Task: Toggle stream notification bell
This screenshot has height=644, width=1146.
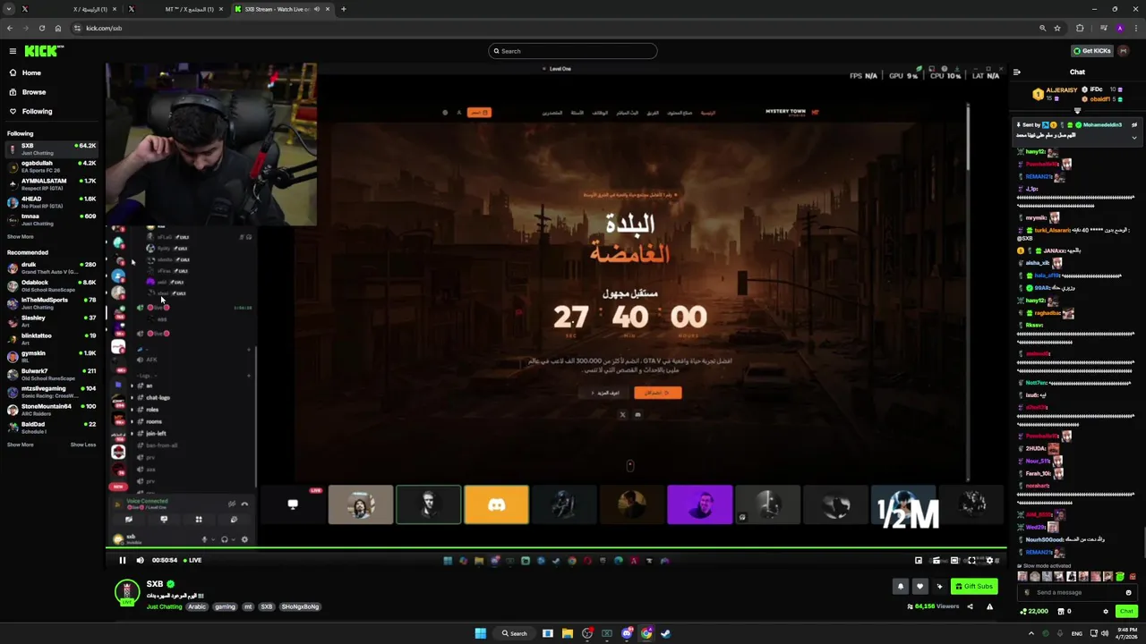Action: click(x=901, y=586)
